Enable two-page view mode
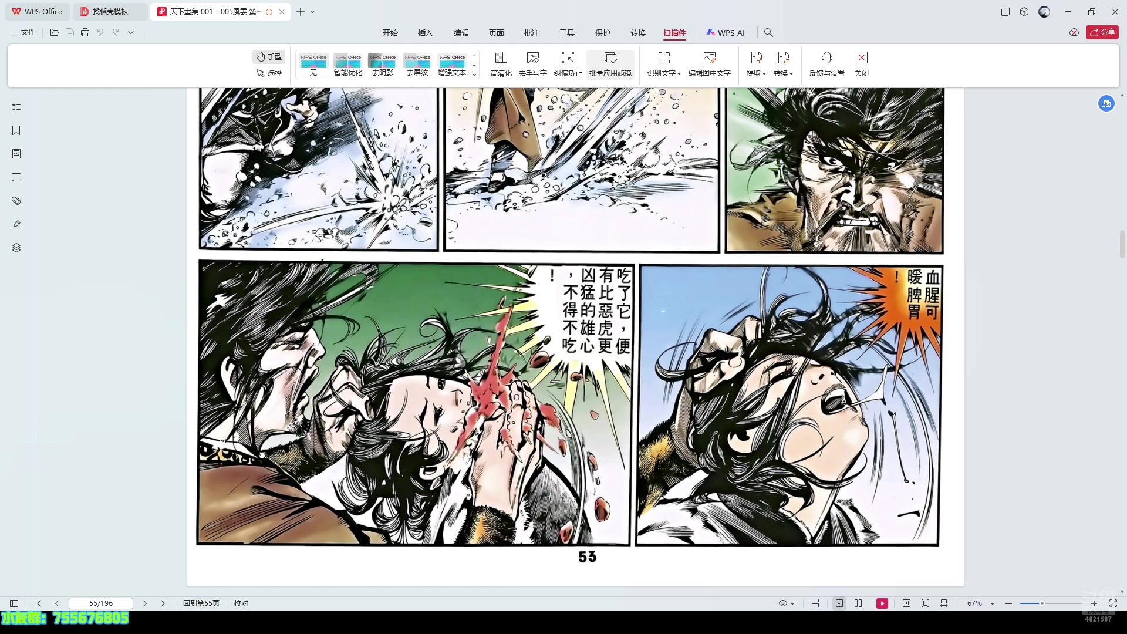1127x634 pixels. [858, 603]
